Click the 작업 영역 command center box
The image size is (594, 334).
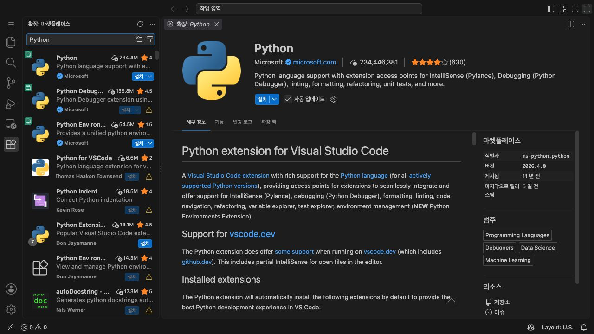point(309,9)
